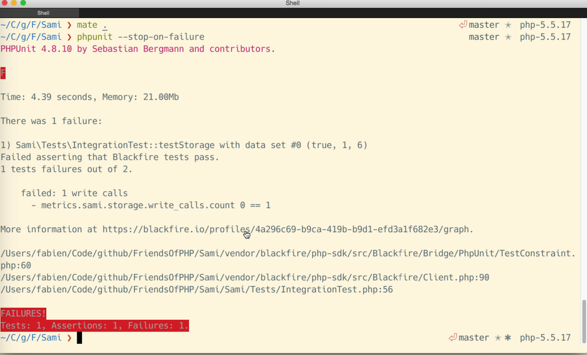Click '1 tests failures out of 2.'
Viewport: 587px width, 355px height.
67,169
